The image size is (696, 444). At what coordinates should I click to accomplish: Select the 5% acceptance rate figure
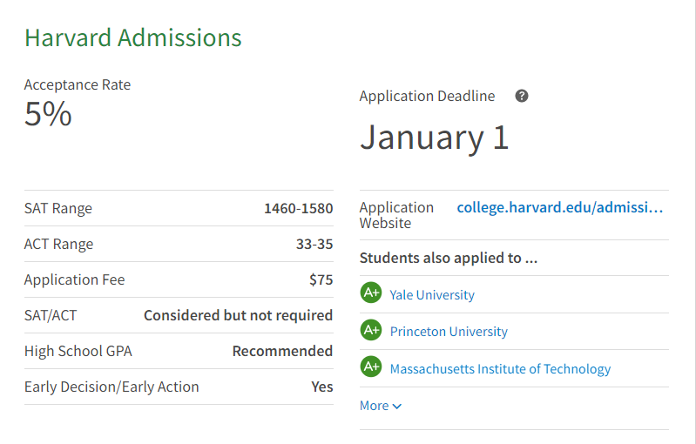pyautogui.click(x=48, y=114)
